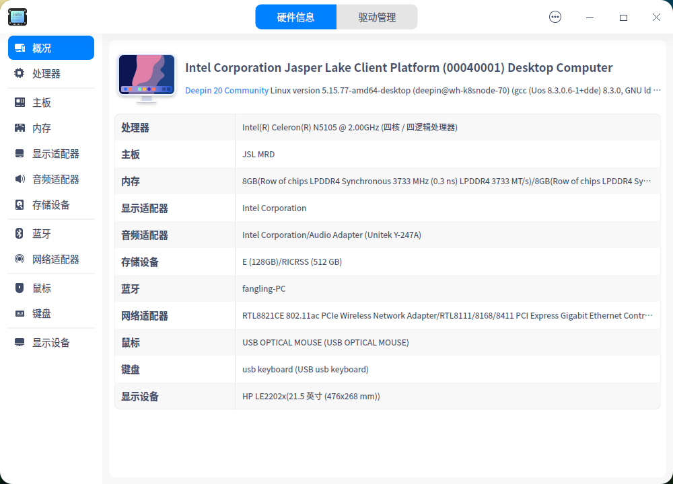Screen dimensions: 673x484
Task: Open the Deepin 20 Community link
Action: (227, 91)
